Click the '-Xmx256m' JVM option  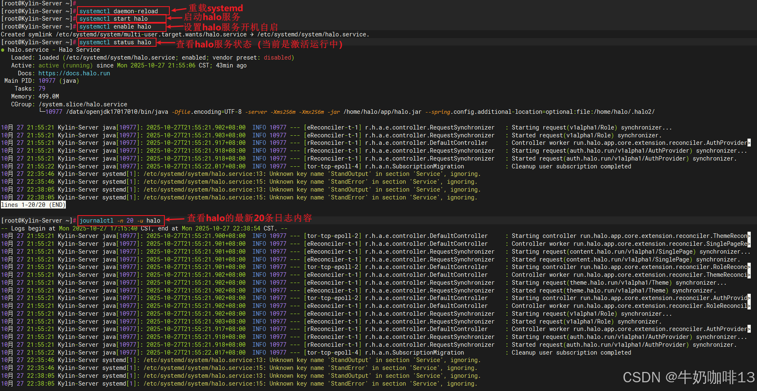[x=312, y=112]
